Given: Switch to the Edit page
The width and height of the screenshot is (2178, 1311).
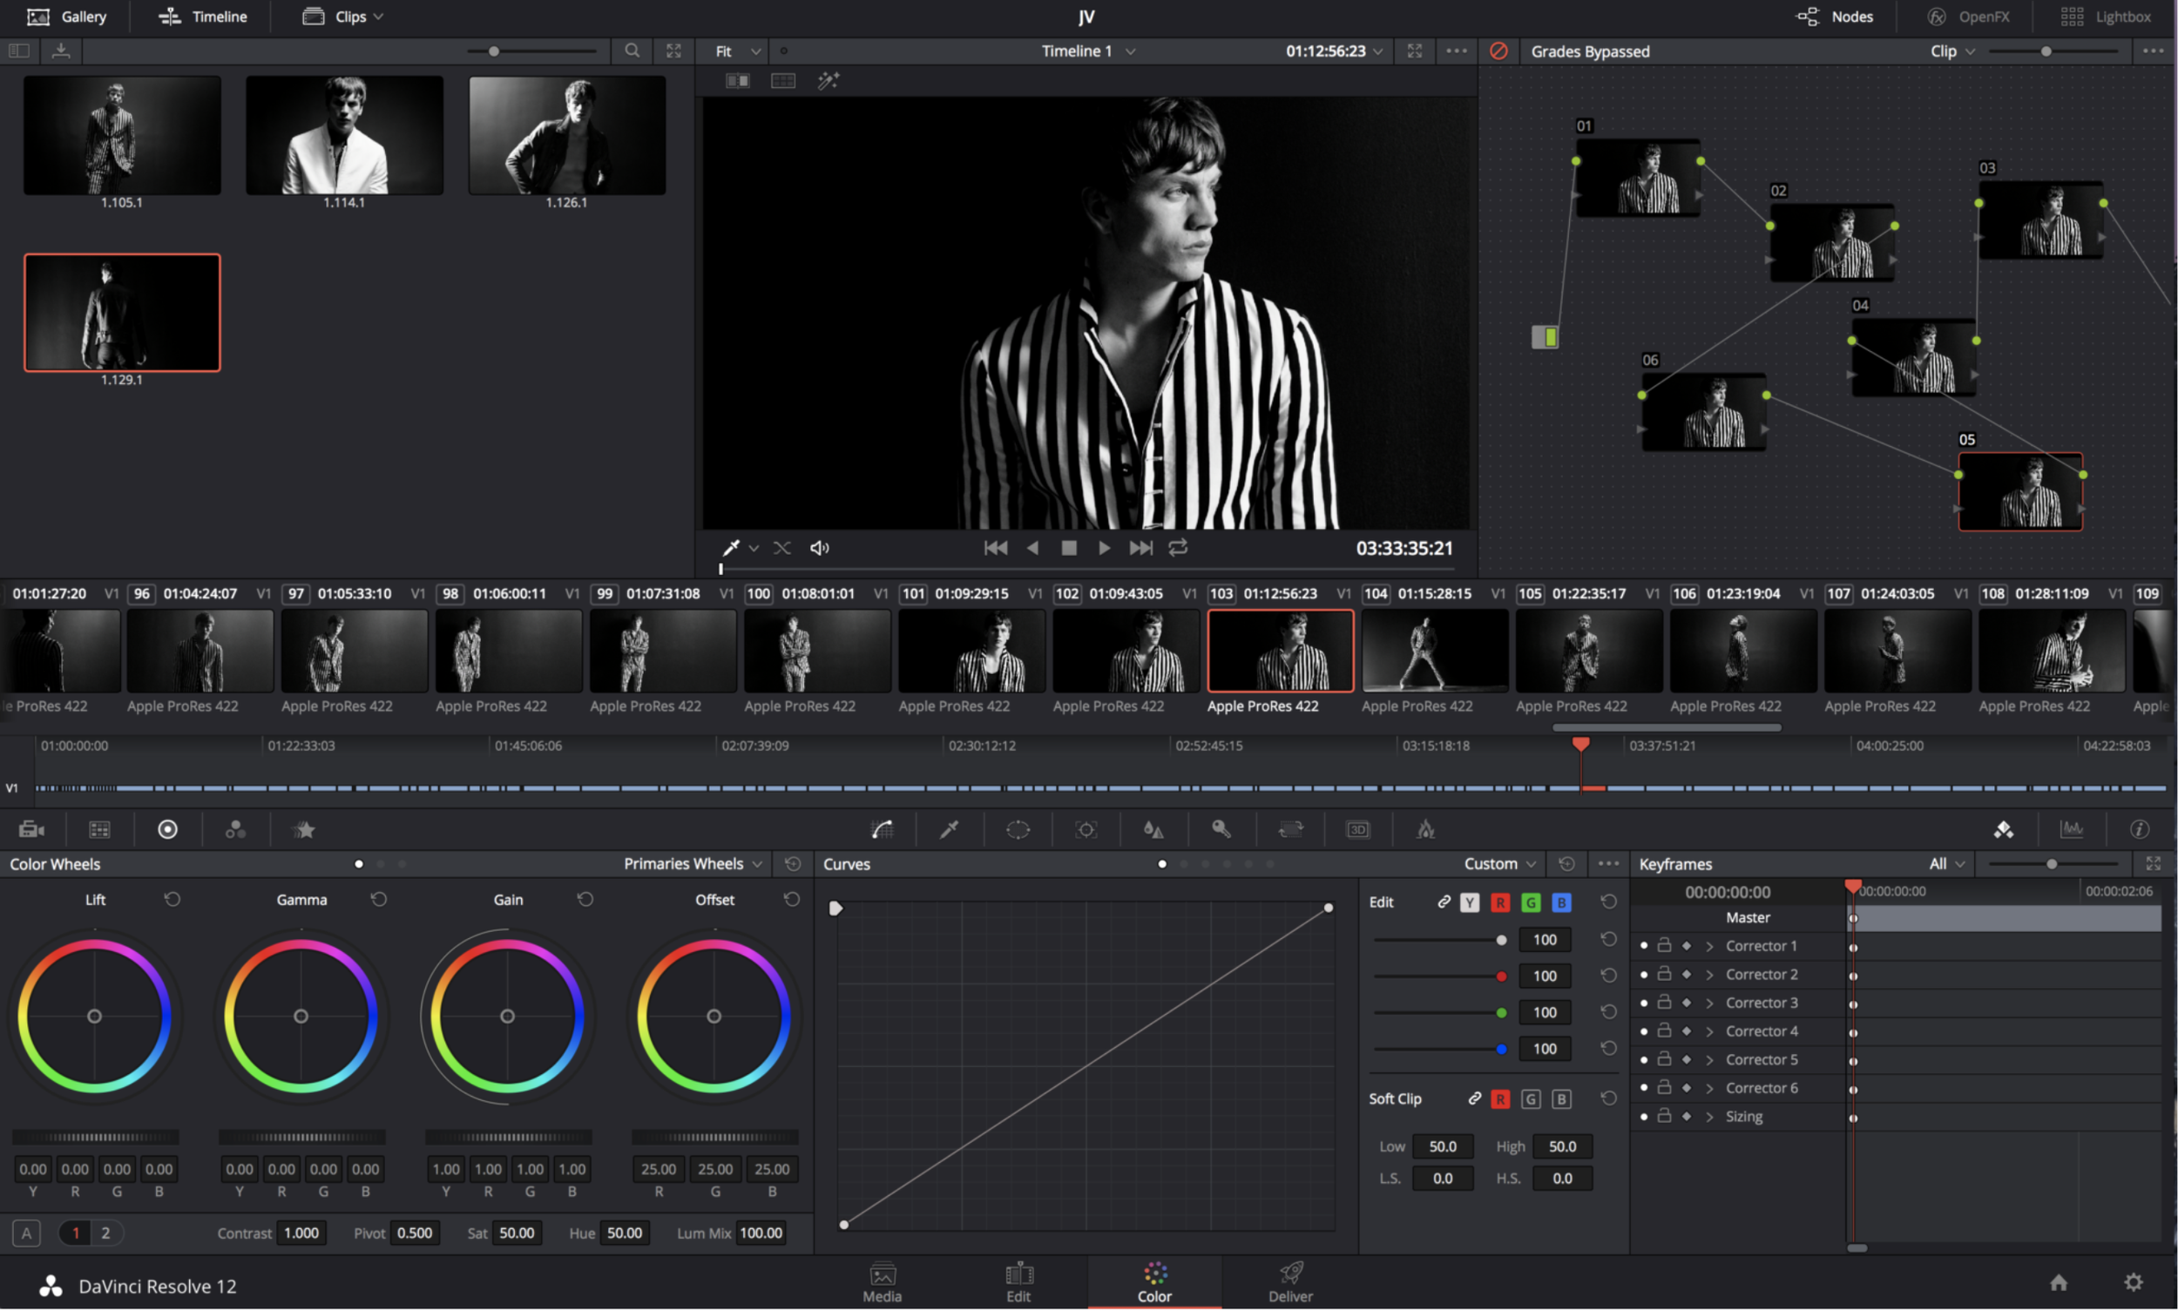Looking at the screenshot, I should [1018, 1283].
